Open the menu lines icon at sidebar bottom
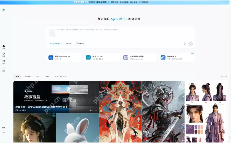Image resolution: width=231 pixels, height=143 pixels. tap(4, 138)
